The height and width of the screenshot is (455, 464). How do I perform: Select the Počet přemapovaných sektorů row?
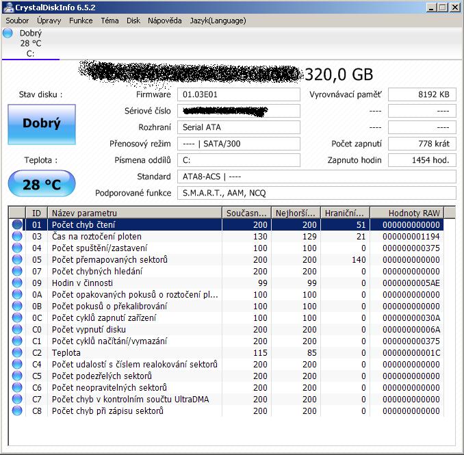[x=227, y=259]
